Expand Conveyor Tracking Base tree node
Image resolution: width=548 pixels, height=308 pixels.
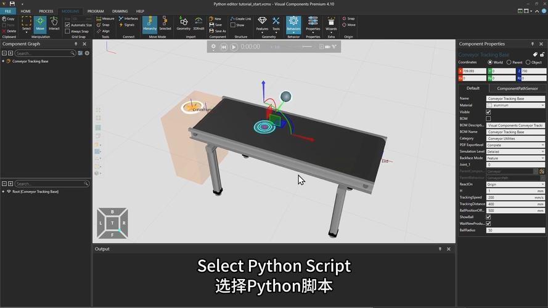tap(3, 61)
